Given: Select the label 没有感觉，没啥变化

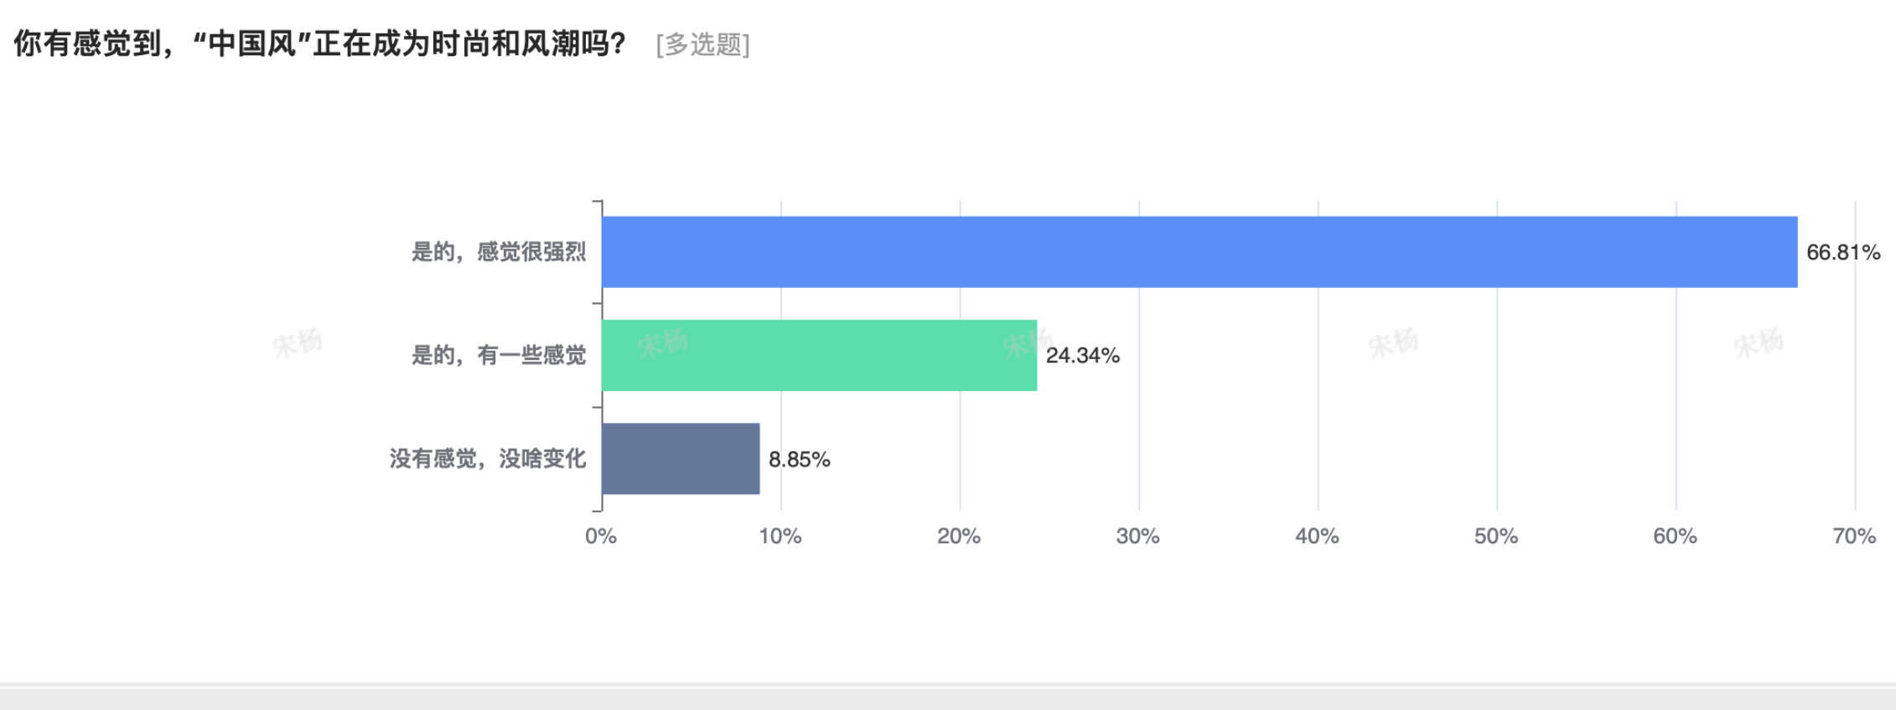Looking at the screenshot, I should click(488, 459).
